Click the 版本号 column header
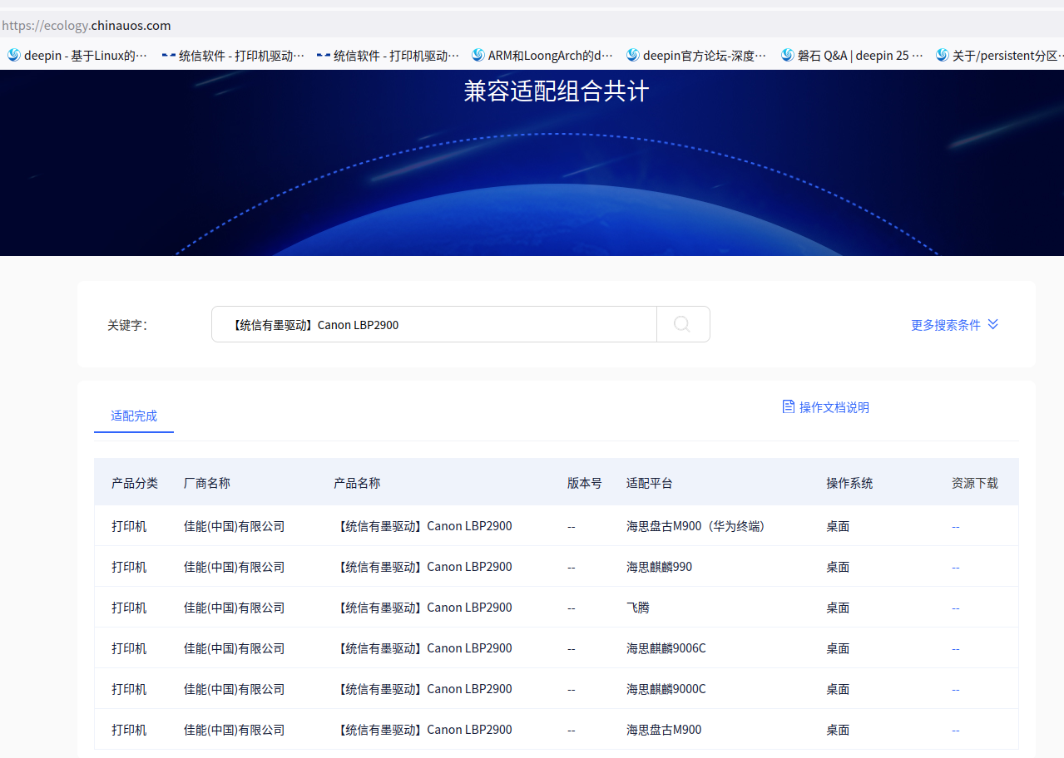The width and height of the screenshot is (1064, 758). tap(585, 483)
